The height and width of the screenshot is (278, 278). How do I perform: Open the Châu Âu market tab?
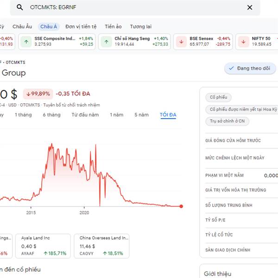[x=22, y=26]
